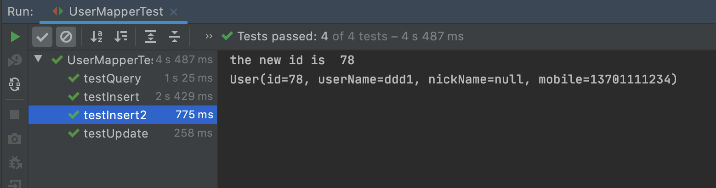Toggle auto-test rerun icon in sidebar
Screen dimensions: 716x188
point(15,84)
